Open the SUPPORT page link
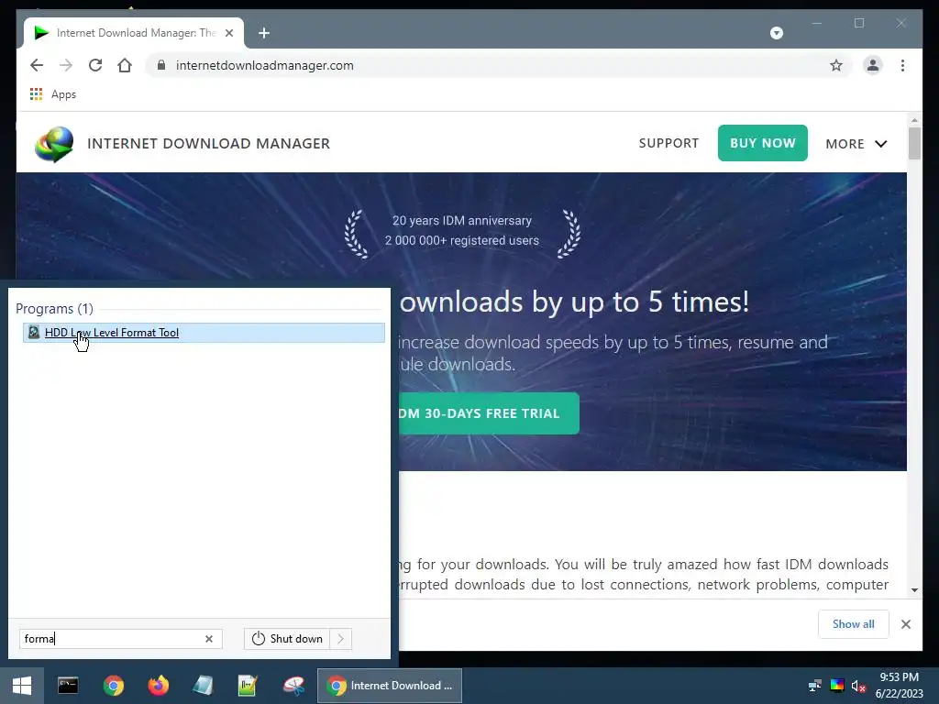The width and height of the screenshot is (939, 704). tap(668, 144)
